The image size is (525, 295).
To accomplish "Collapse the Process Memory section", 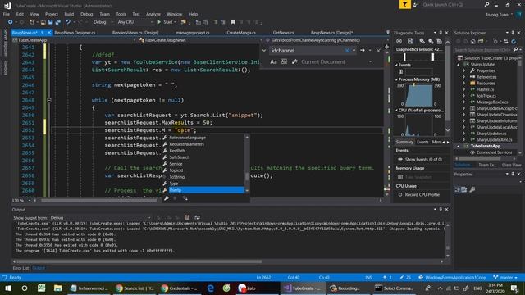I will (396, 79).
